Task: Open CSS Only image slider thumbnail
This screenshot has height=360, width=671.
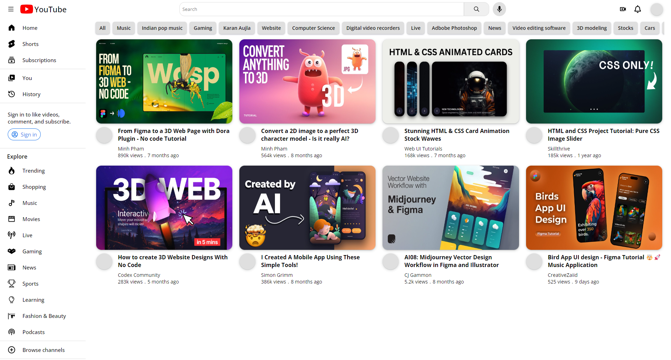Action: click(x=594, y=81)
